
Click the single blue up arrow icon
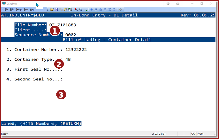click(x=92, y=9)
